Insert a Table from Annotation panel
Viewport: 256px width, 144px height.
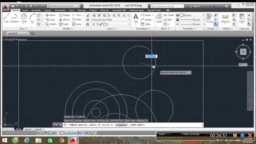[146, 24]
